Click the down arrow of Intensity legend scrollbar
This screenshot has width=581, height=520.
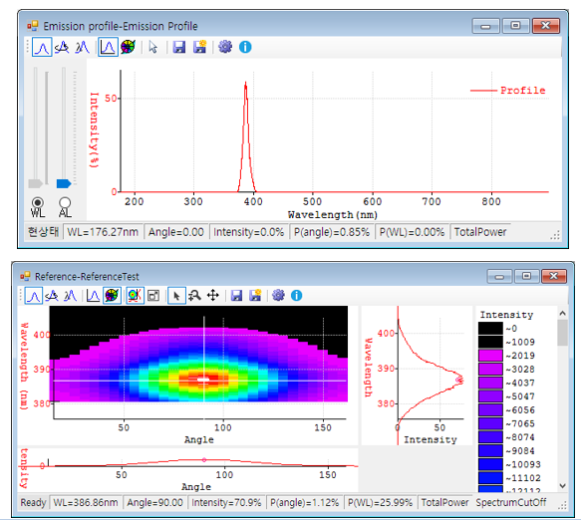pos(562,486)
